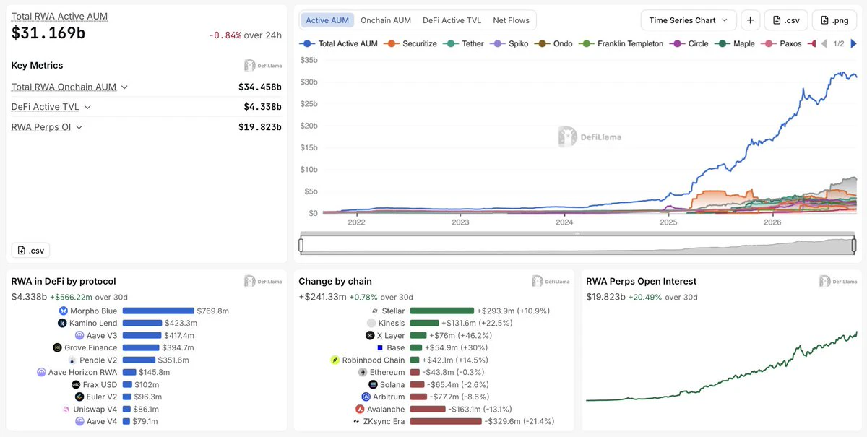Expand the DeFi Active TVL key metric row
The height and width of the screenshot is (437, 867).
coord(51,107)
